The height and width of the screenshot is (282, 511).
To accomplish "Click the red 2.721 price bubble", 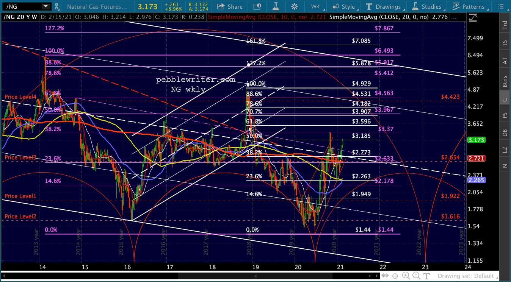I will click(477, 158).
